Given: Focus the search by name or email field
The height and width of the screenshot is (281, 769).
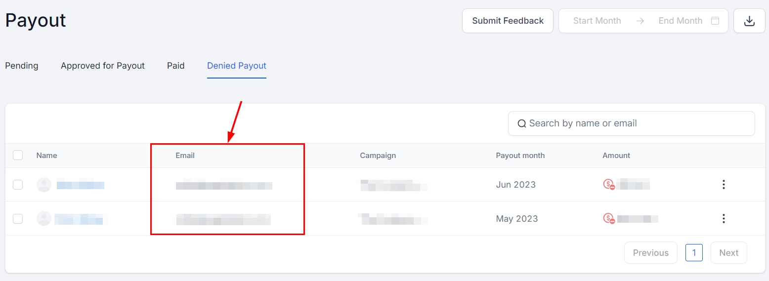Looking at the screenshot, I should click(x=638, y=123).
